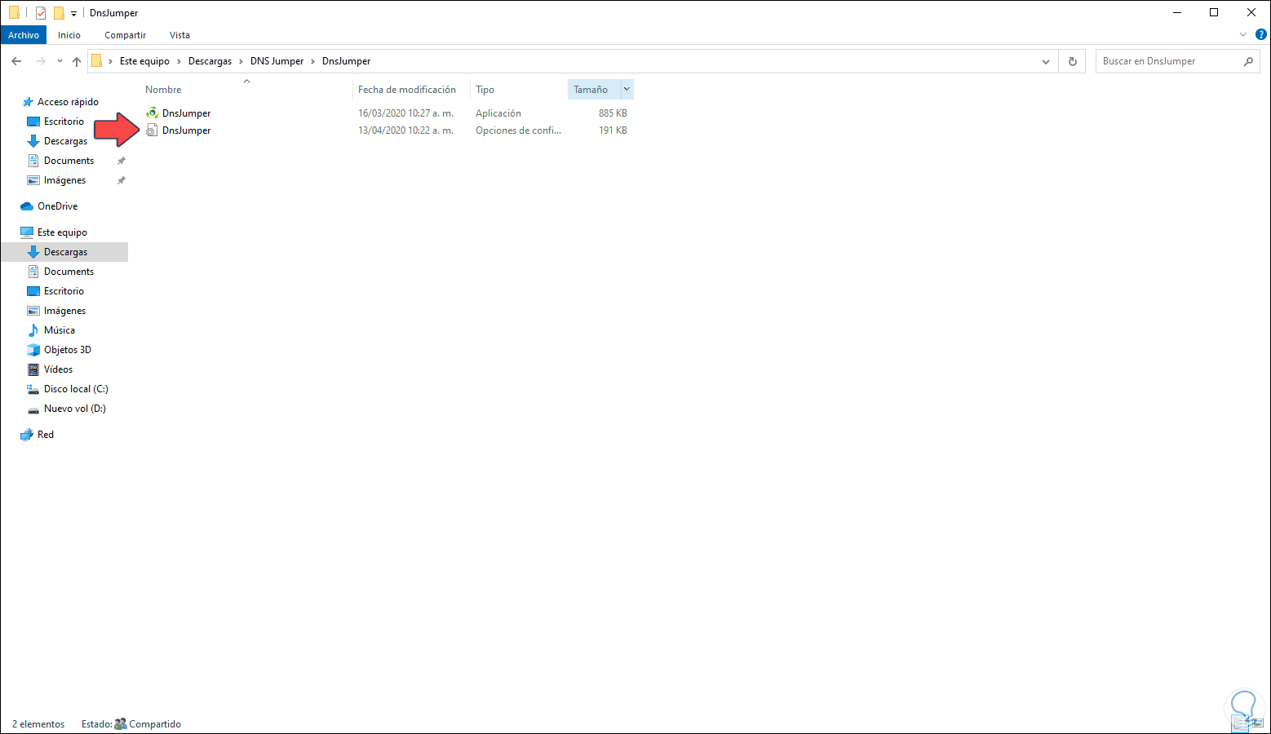Click the Objetos 3D cube icon
The width and height of the screenshot is (1271, 734).
pyautogui.click(x=33, y=350)
